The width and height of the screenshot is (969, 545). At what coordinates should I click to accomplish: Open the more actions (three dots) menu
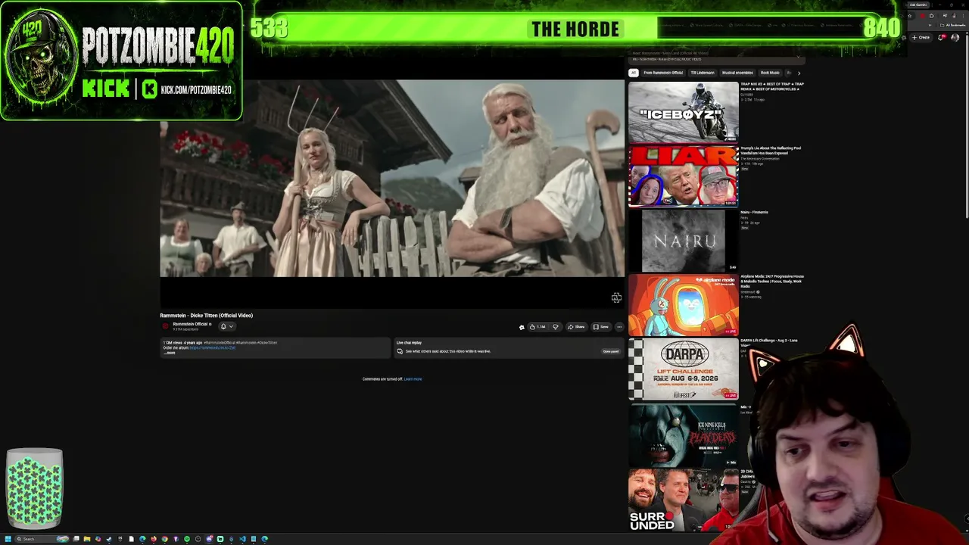pyautogui.click(x=619, y=327)
